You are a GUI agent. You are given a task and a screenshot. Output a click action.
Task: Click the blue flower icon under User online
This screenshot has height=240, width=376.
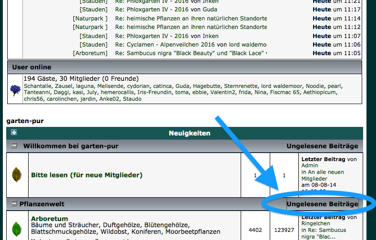[15, 89]
